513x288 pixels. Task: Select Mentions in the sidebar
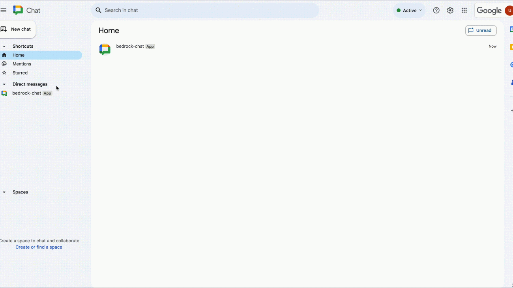click(x=41, y=64)
